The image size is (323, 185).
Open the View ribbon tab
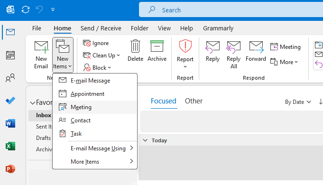coord(164,28)
